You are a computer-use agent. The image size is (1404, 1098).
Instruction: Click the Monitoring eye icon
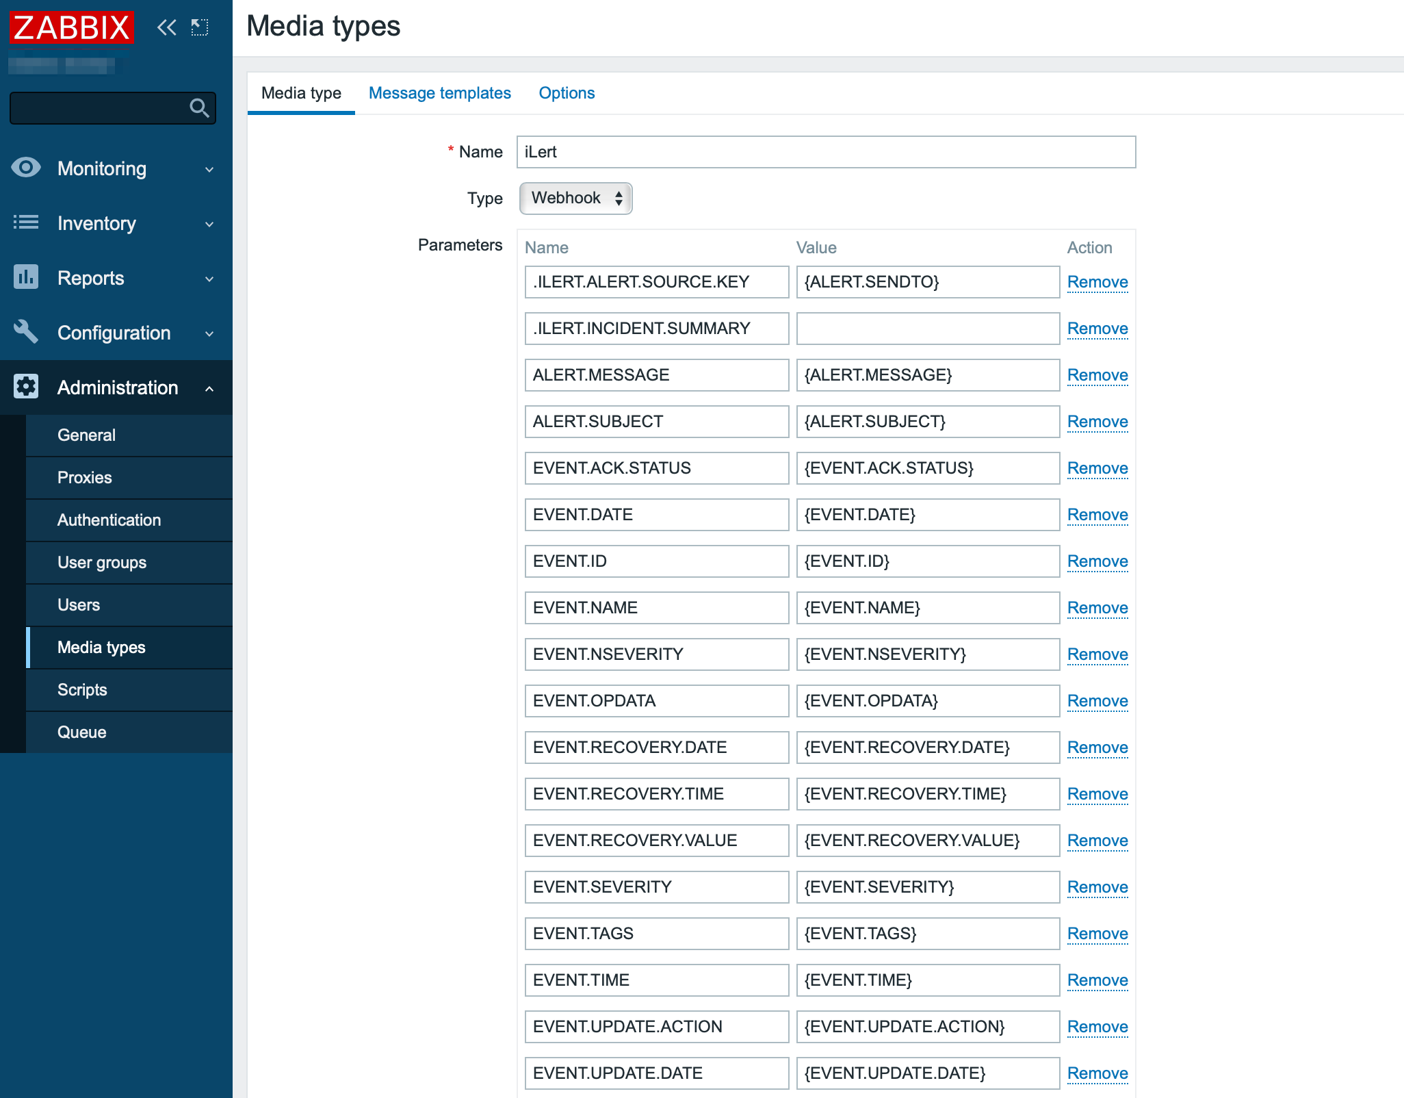click(x=26, y=168)
